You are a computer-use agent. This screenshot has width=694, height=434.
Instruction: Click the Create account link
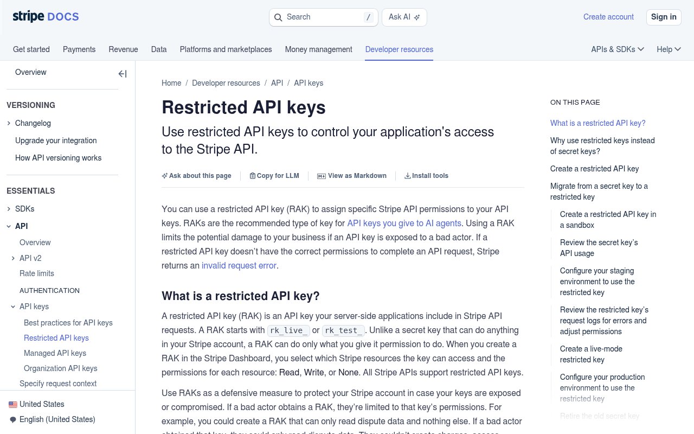pyautogui.click(x=608, y=17)
